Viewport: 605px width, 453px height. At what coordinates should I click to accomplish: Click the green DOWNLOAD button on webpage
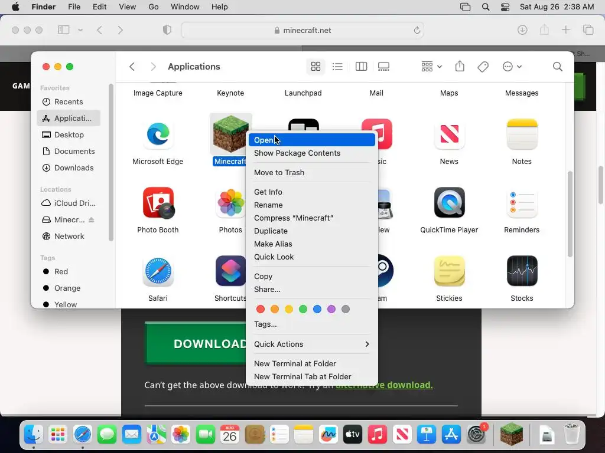pyautogui.click(x=196, y=343)
